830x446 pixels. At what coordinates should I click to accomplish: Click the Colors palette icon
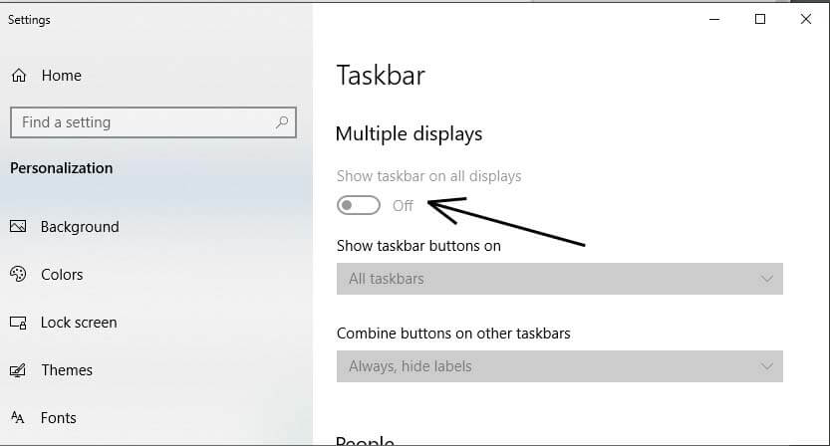click(x=18, y=274)
